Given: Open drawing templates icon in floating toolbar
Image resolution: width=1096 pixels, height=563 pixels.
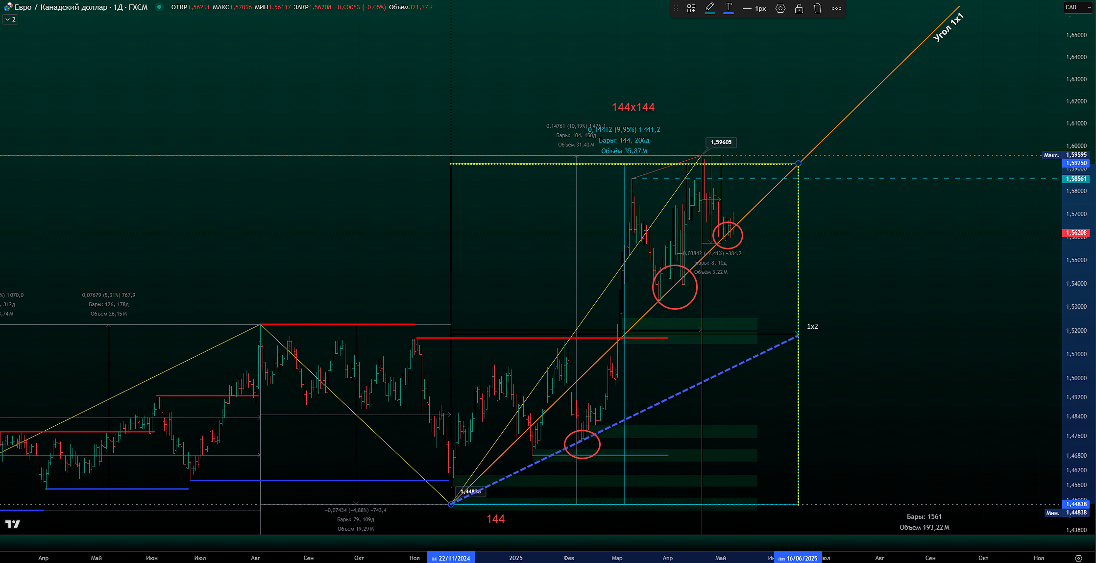Looking at the screenshot, I should [691, 8].
